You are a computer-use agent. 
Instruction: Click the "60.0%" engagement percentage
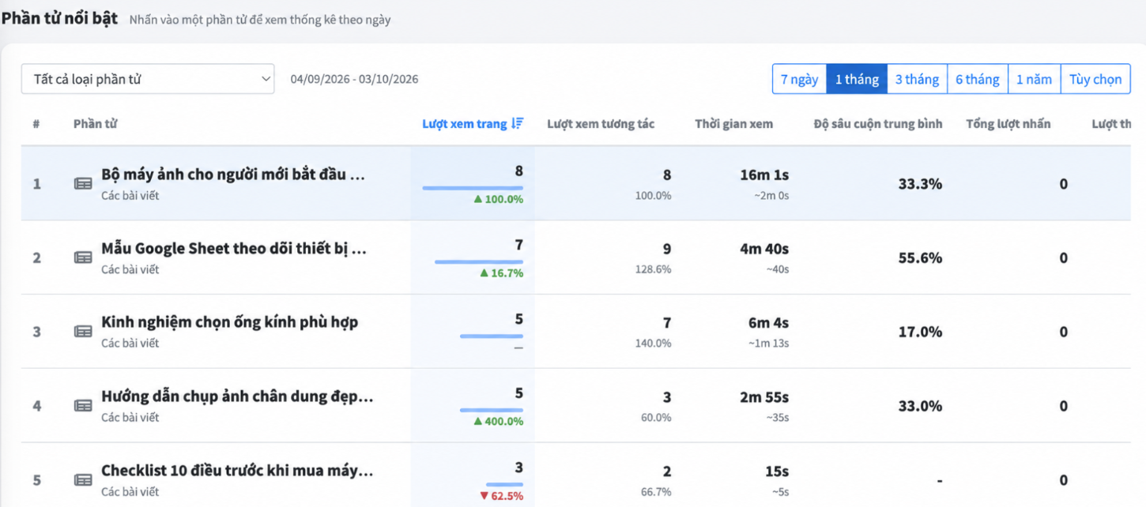point(656,418)
